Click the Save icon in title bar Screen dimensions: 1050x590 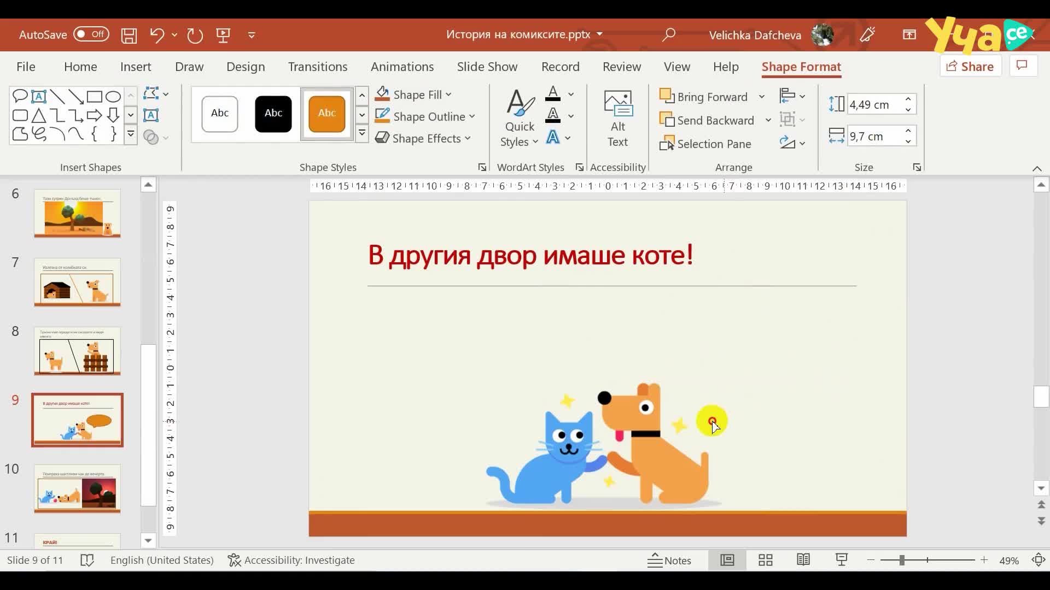pos(129,36)
